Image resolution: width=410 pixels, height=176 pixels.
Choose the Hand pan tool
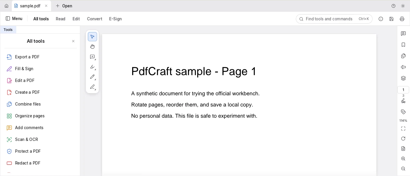92,47
